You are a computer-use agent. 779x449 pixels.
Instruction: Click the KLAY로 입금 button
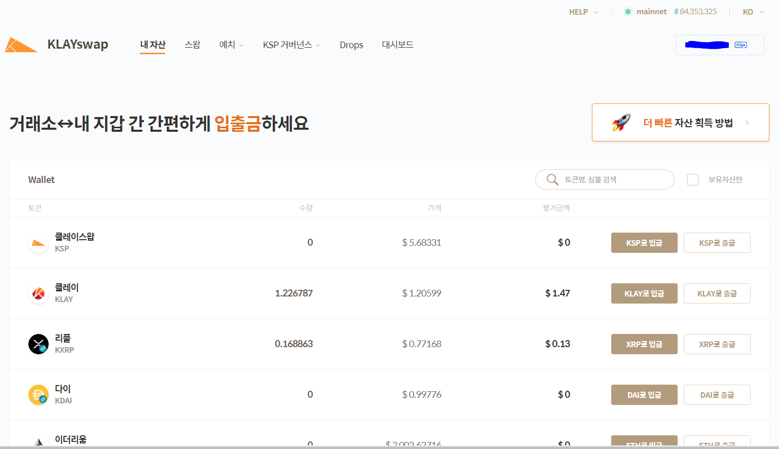(644, 293)
